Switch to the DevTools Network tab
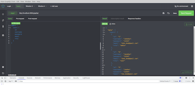Image resolution: width=195 pixels, height=102 pixels. 38,78
